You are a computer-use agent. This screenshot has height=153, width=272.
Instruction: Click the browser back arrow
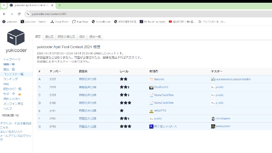(x=4, y=14)
